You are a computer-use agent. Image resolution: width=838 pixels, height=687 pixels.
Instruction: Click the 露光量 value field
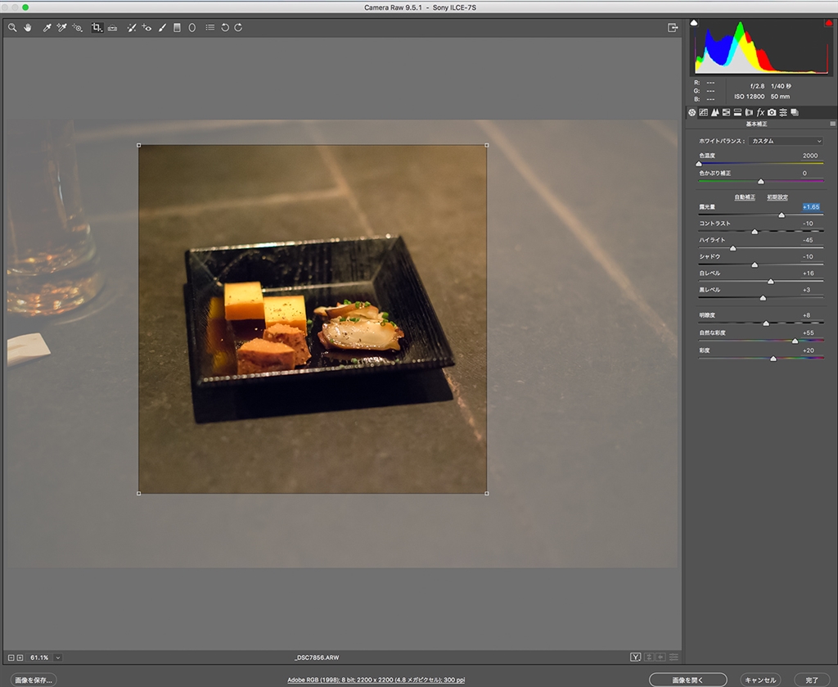(811, 207)
